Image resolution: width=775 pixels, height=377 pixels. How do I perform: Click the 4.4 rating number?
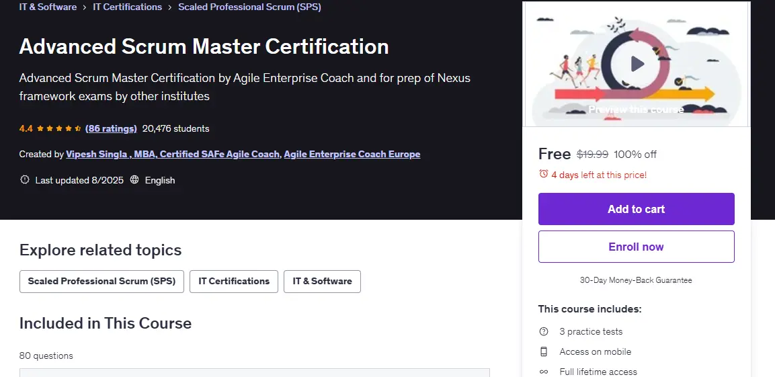(x=26, y=128)
